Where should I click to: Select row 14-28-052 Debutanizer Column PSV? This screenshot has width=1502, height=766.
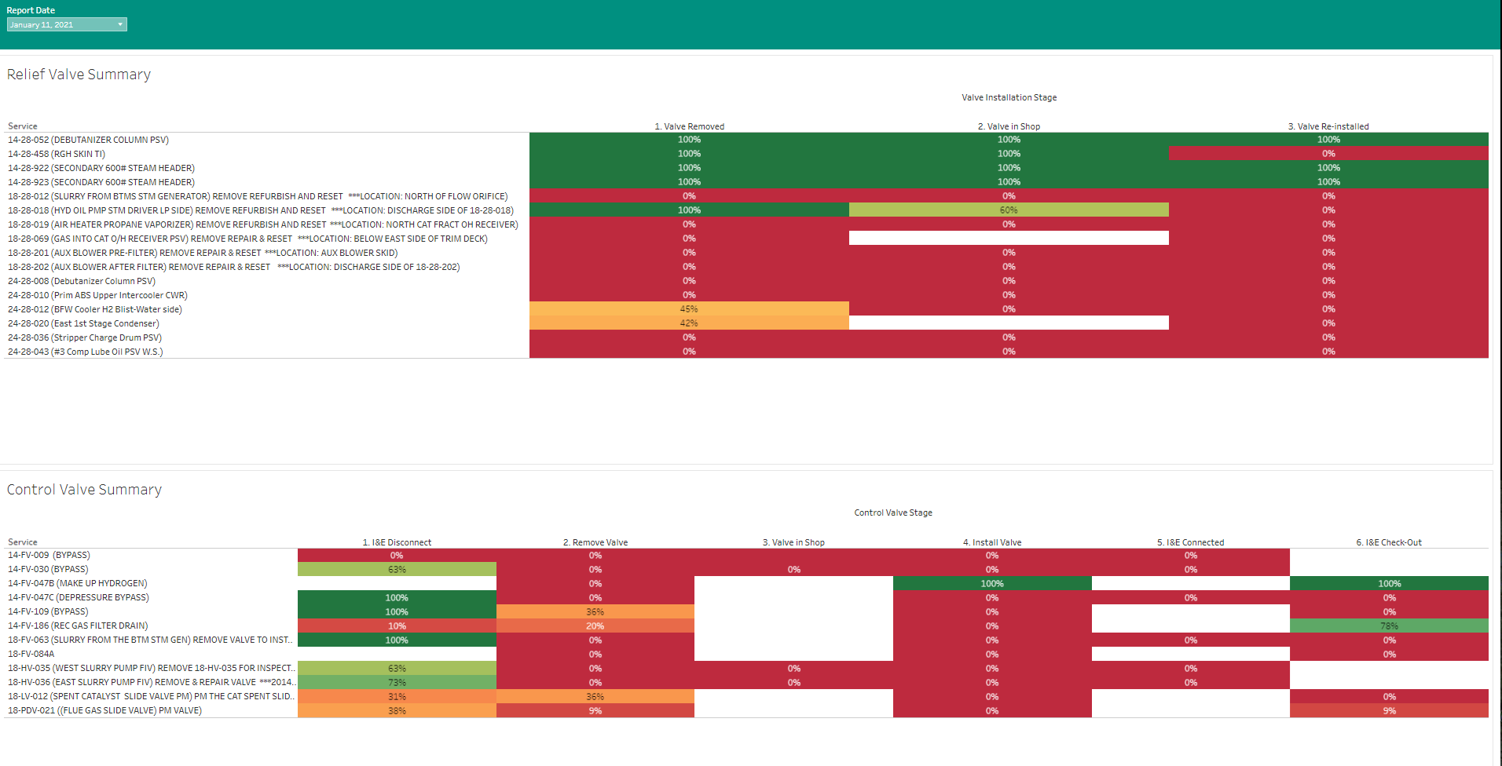(x=88, y=140)
